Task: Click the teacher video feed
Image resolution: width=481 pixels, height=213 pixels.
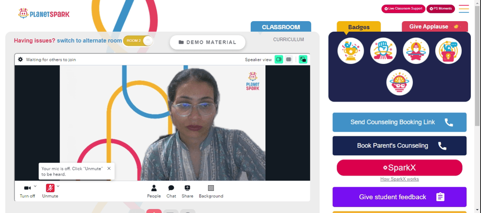Action: (162, 123)
